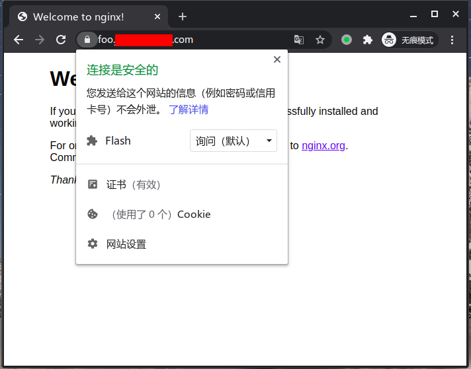Click the lock icon in address bar
The height and width of the screenshot is (369, 471).
pos(87,40)
